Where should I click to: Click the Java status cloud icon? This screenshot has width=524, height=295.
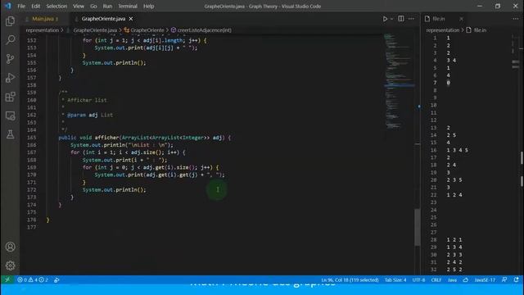click(x=466, y=279)
